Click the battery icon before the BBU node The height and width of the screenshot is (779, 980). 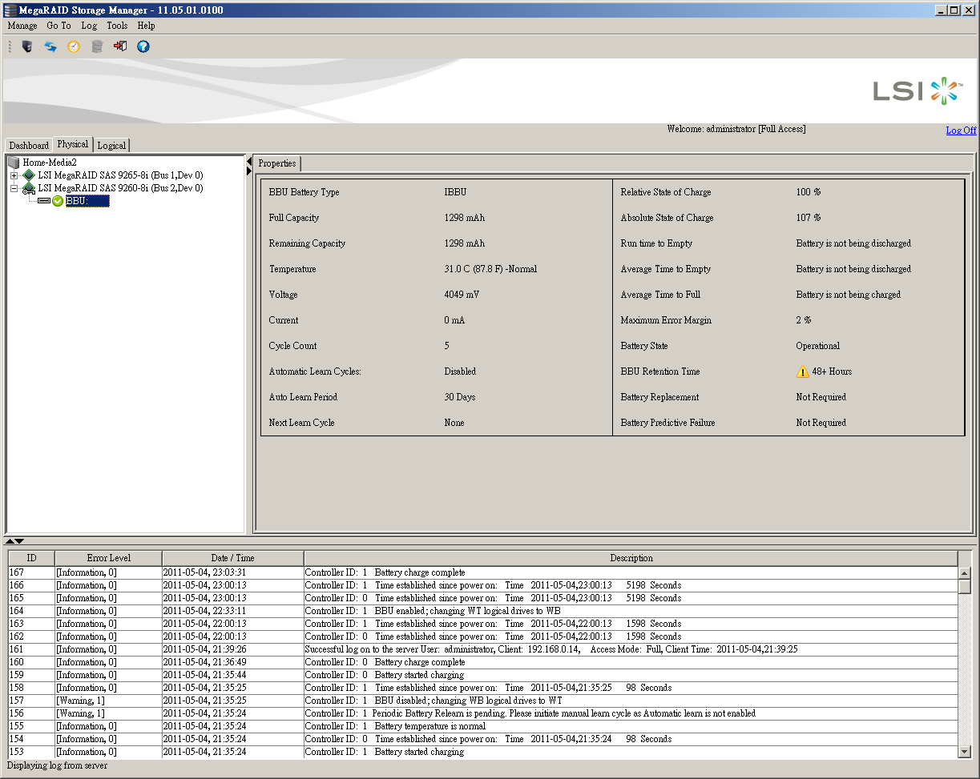pos(44,201)
